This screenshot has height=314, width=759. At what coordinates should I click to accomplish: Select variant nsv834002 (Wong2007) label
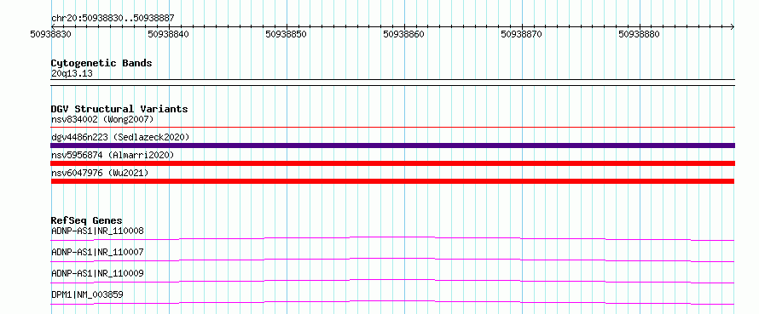[102, 119]
